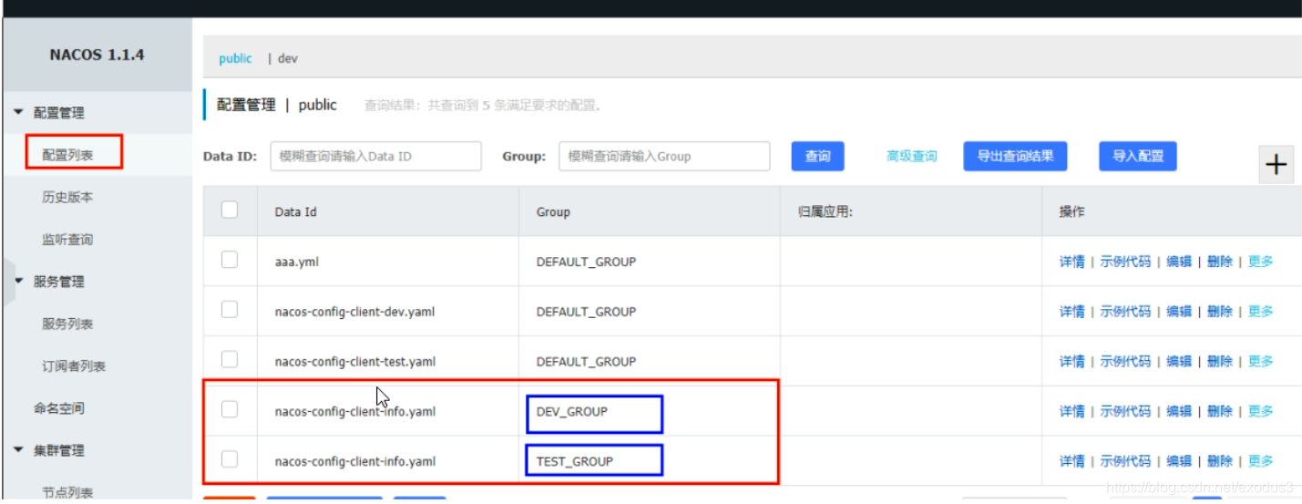1302x504 pixels.
Task: Click 编辑 for the DEV_GROUP row
Action: 1179,411
